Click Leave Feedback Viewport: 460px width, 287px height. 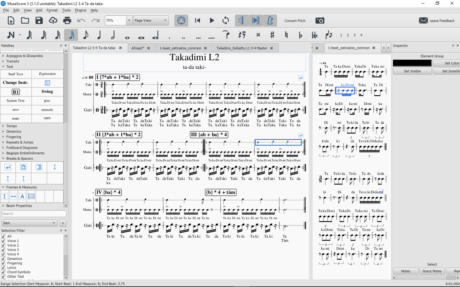tap(437, 21)
